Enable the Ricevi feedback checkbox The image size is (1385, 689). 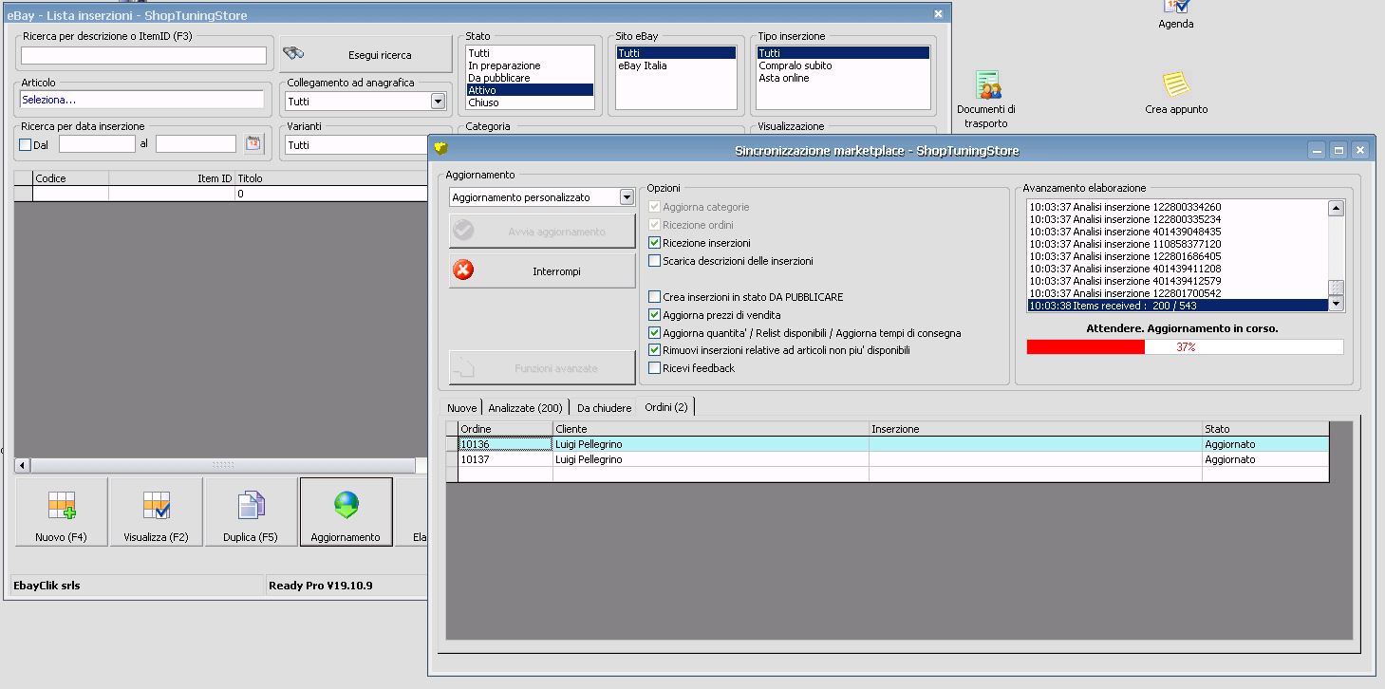click(654, 368)
